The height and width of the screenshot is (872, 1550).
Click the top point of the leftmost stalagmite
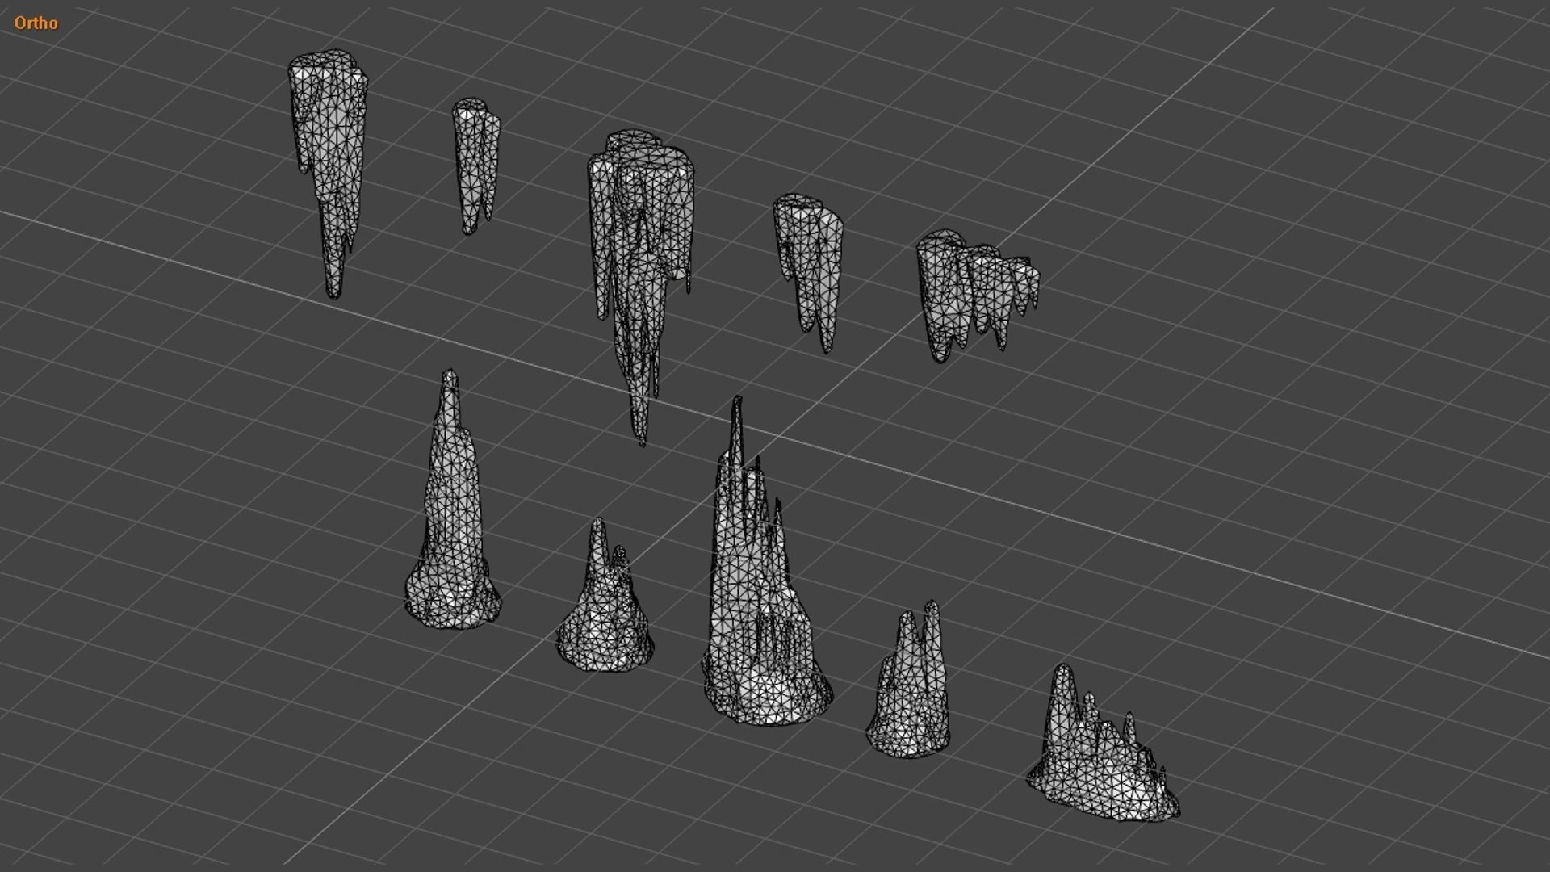[x=450, y=375]
